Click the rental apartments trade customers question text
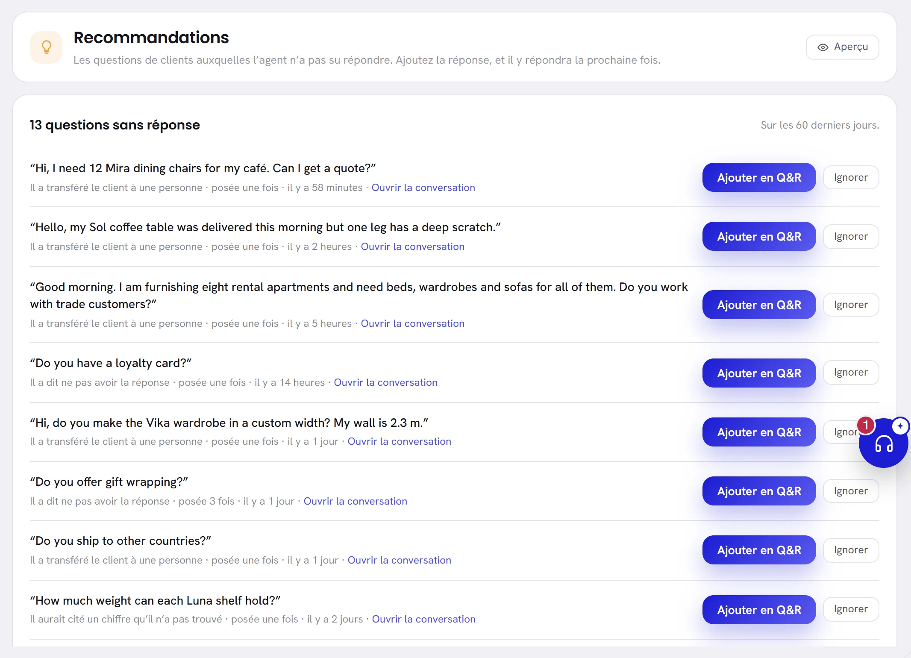 click(x=359, y=296)
